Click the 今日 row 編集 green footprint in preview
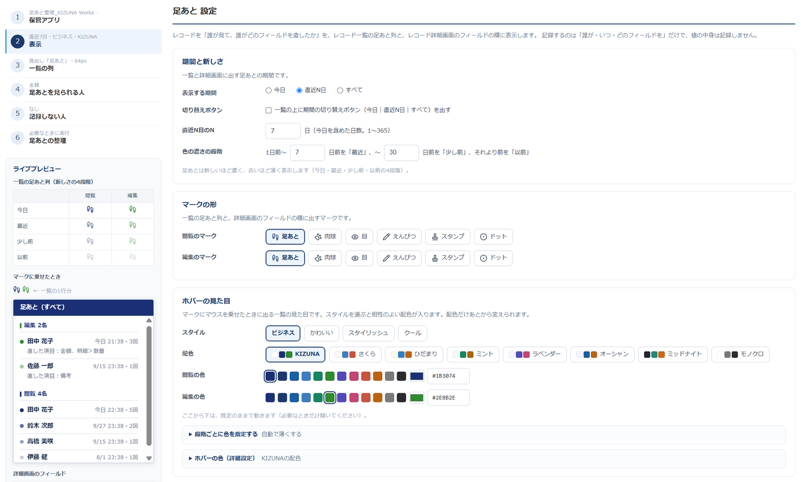The image size is (801, 482). (x=133, y=210)
